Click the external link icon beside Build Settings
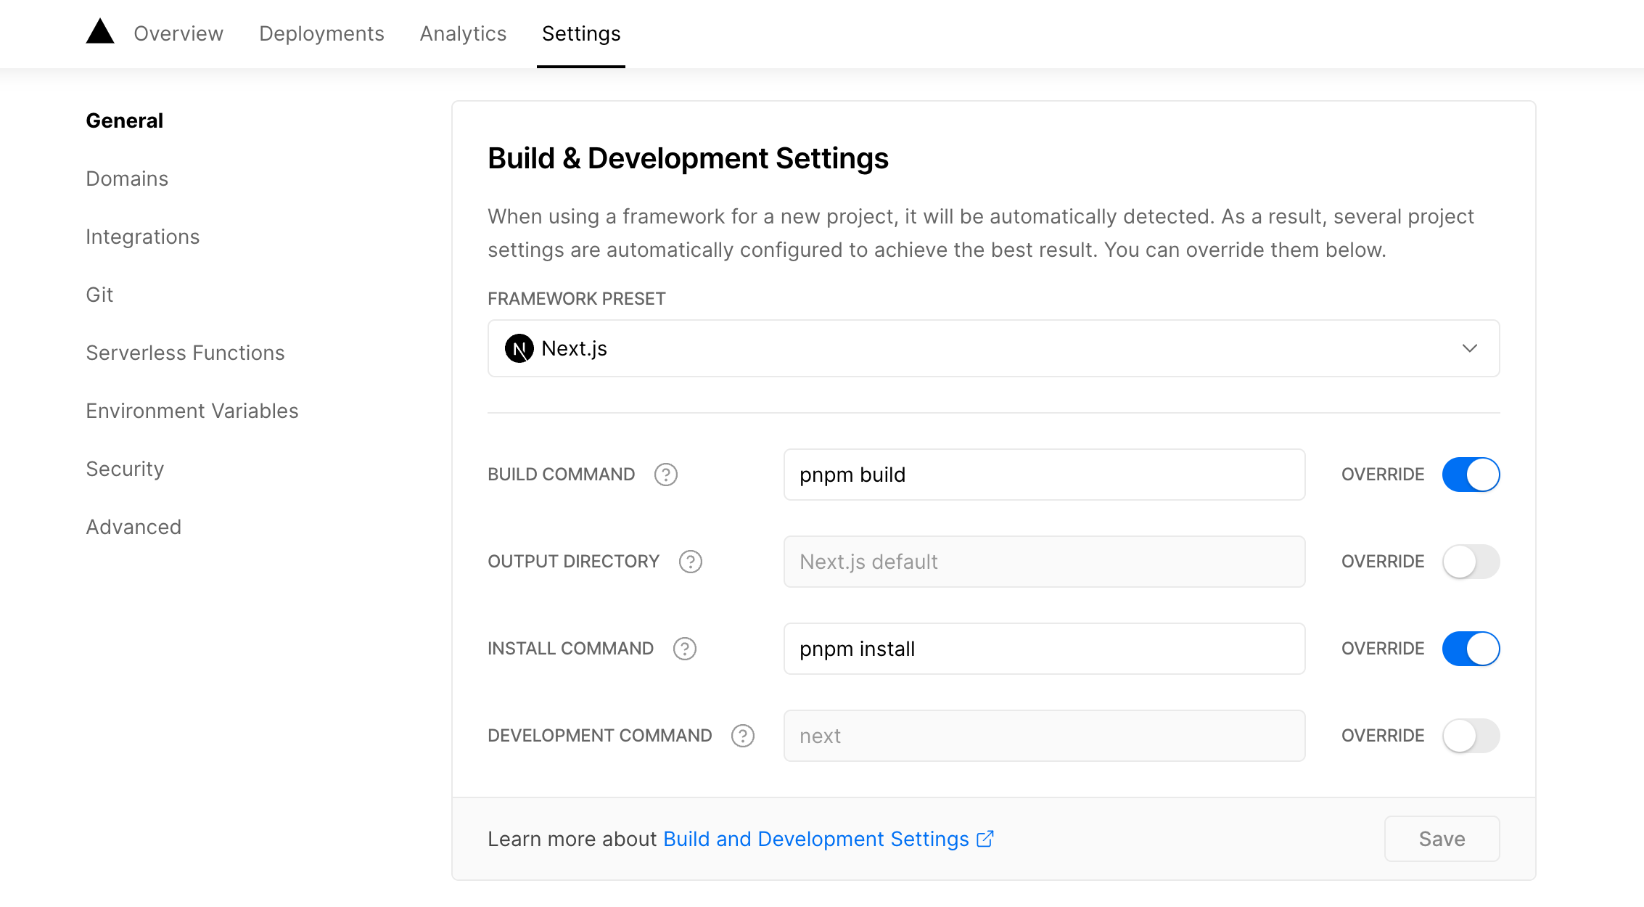 (985, 838)
